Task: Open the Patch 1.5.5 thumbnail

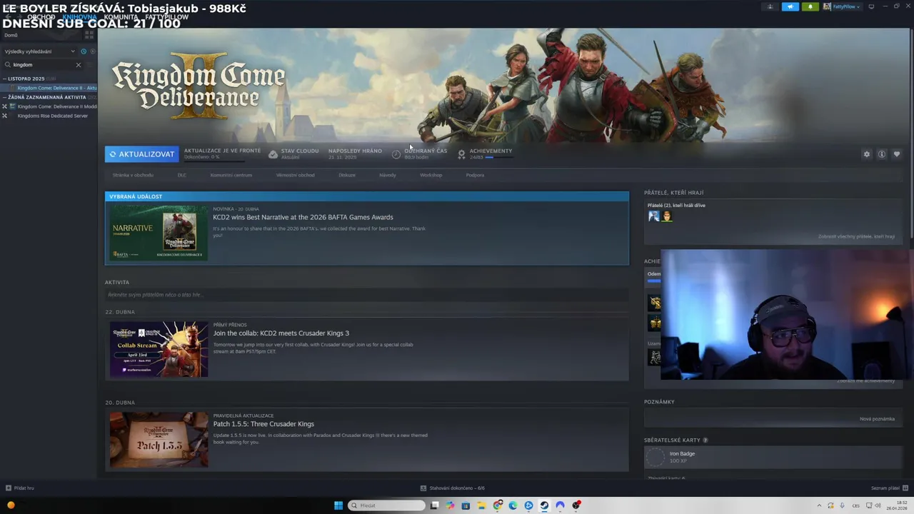Action: [x=159, y=440]
